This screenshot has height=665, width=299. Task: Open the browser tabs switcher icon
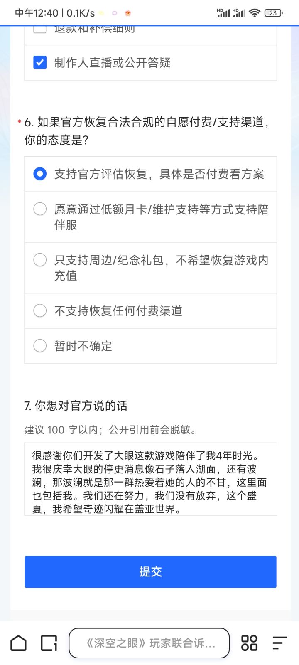pos(49,643)
